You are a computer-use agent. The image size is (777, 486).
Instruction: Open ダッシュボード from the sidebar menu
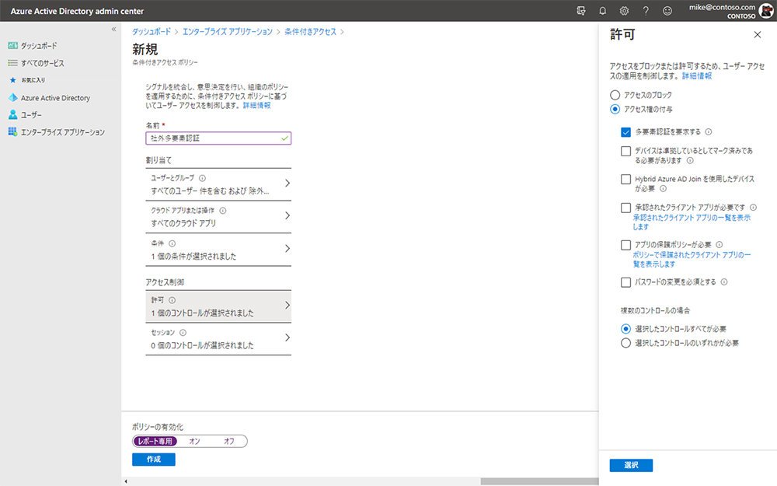point(39,46)
